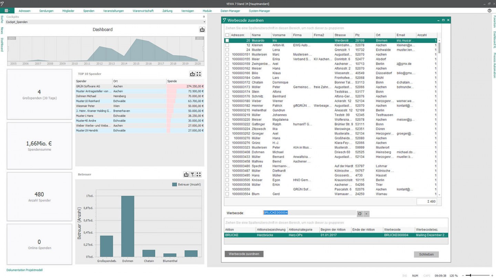The height and width of the screenshot is (278, 496).
Task: Open Dokumentation Projektmodell link
Action: 24,270
